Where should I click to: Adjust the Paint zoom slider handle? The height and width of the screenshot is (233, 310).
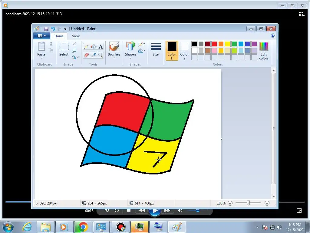(x=249, y=203)
